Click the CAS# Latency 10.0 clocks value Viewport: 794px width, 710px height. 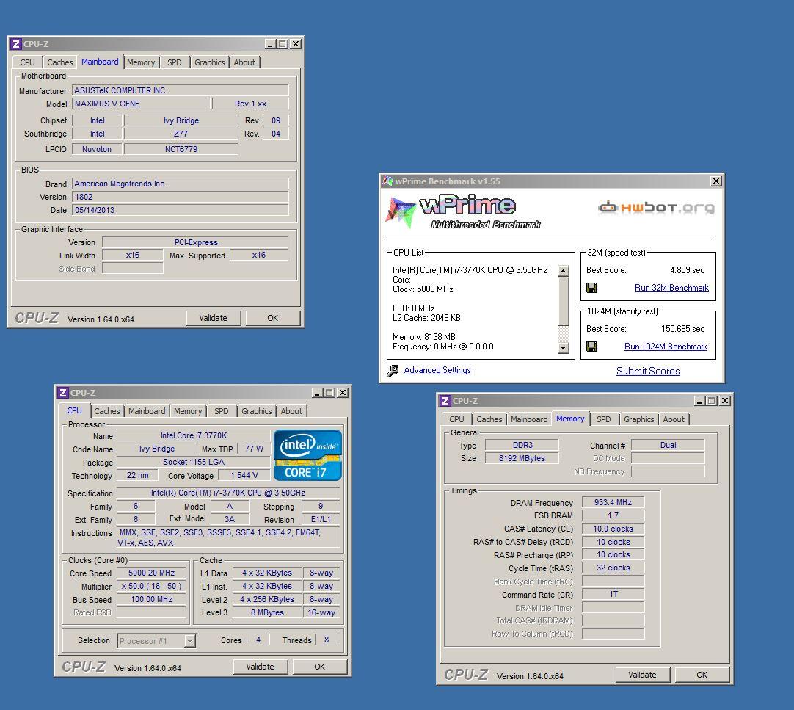click(x=613, y=529)
